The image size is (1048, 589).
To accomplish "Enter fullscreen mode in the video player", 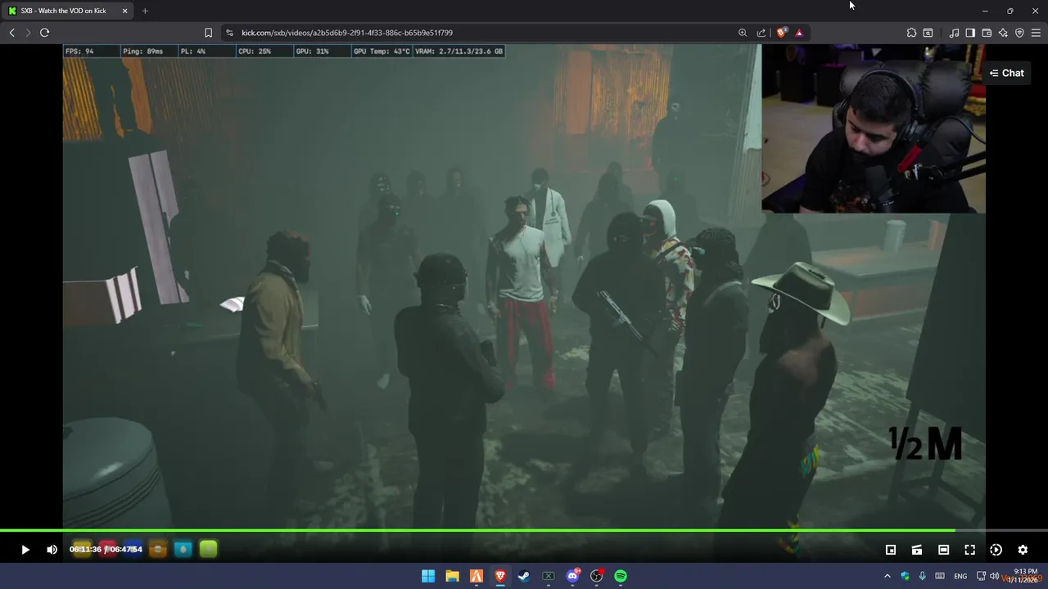I will [969, 550].
